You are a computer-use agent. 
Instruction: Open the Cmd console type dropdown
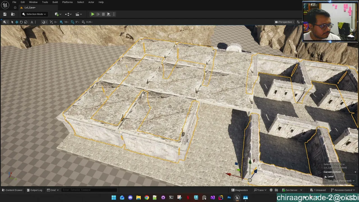[x=53, y=190]
